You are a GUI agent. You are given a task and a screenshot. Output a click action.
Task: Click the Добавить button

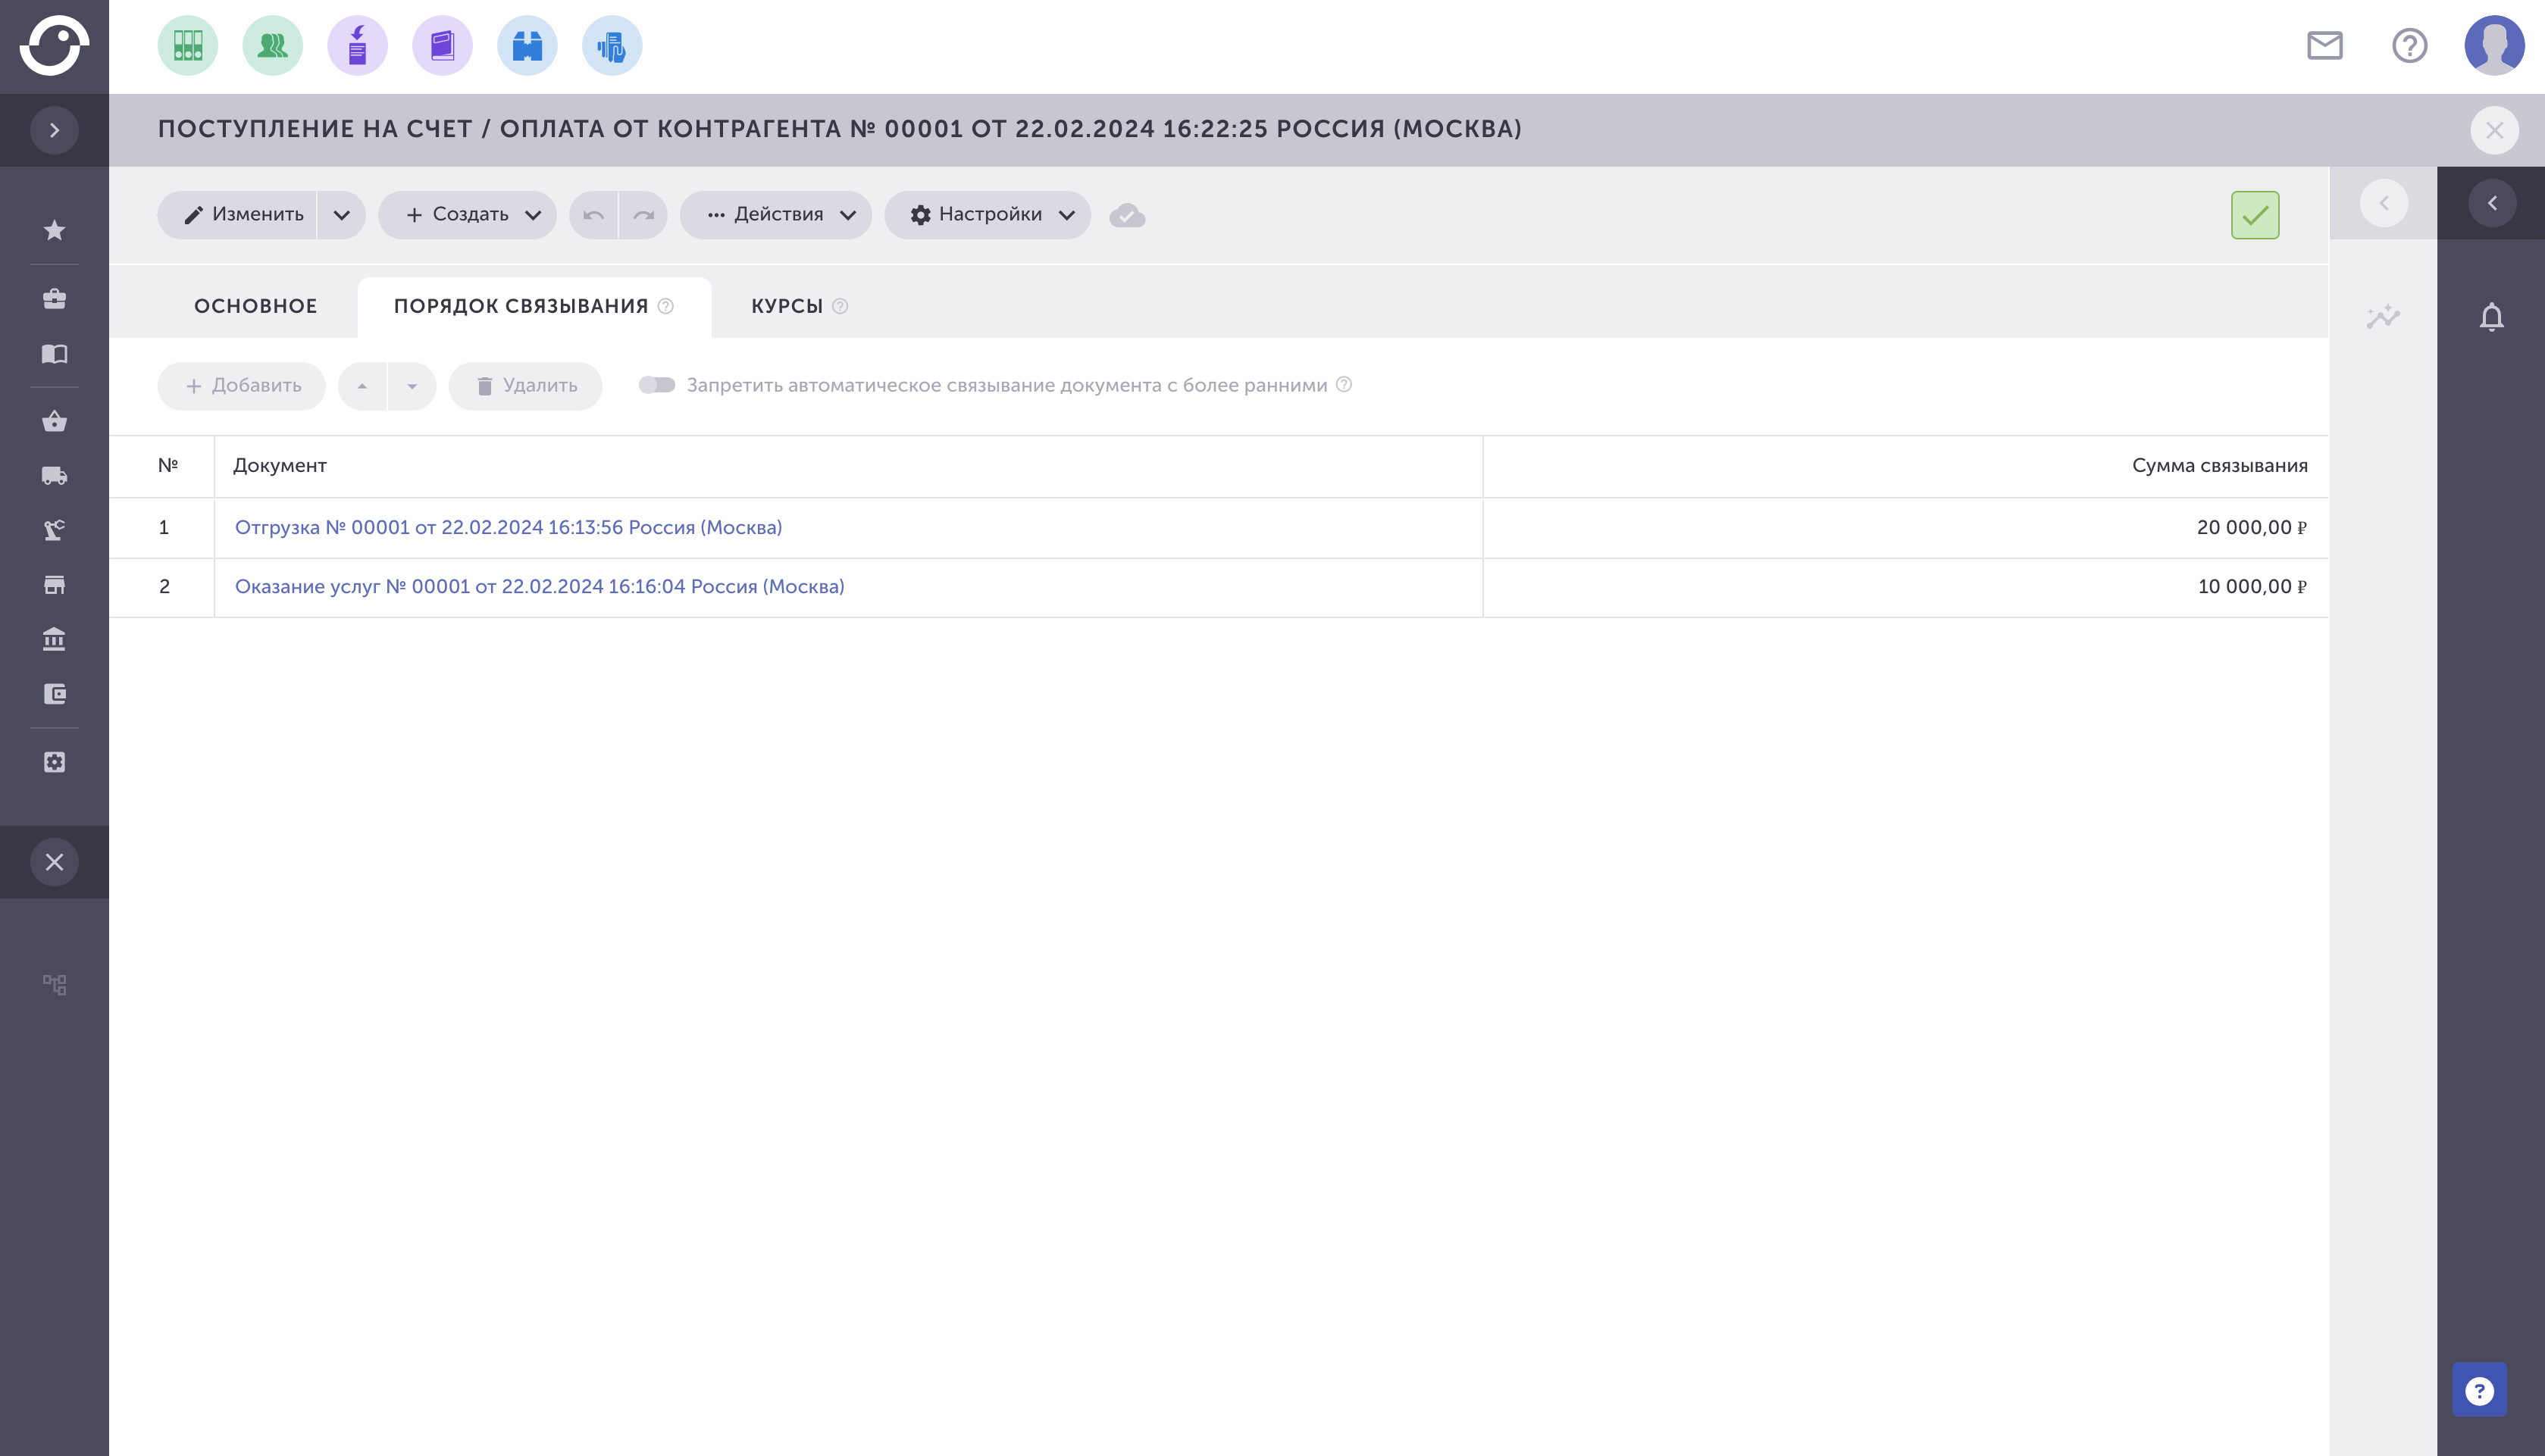[241, 386]
